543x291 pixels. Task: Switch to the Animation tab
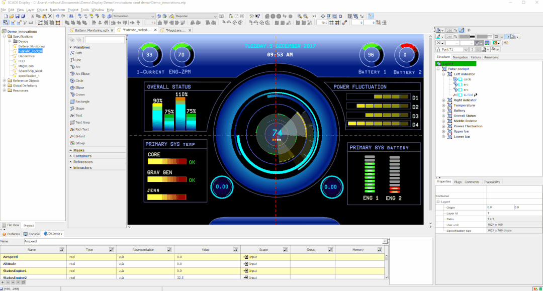tap(491, 57)
